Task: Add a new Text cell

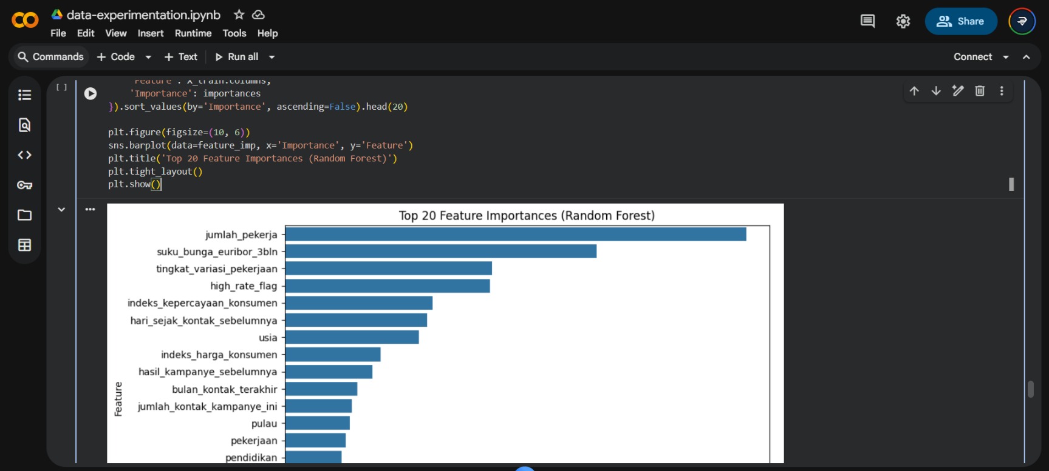Action: (181, 57)
